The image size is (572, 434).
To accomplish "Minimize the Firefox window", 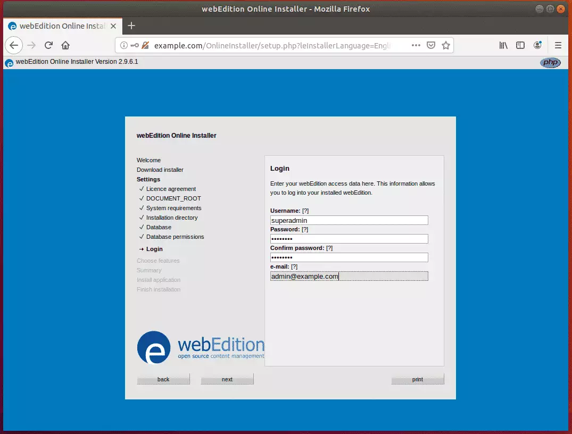I will click(x=539, y=9).
